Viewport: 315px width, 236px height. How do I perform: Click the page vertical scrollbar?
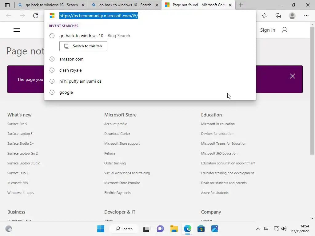click(x=312, y=91)
